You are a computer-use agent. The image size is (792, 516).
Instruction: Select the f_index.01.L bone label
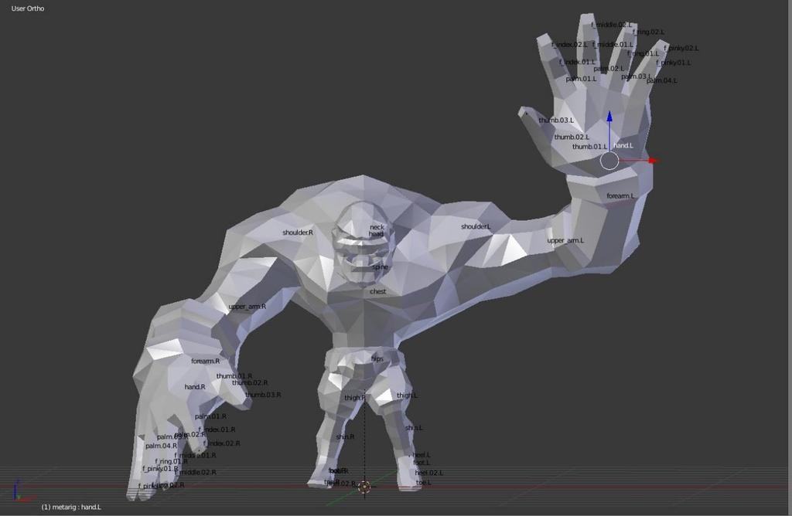pos(577,62)
